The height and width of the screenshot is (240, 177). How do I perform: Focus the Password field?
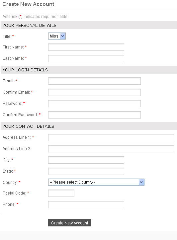pos(94,104)
